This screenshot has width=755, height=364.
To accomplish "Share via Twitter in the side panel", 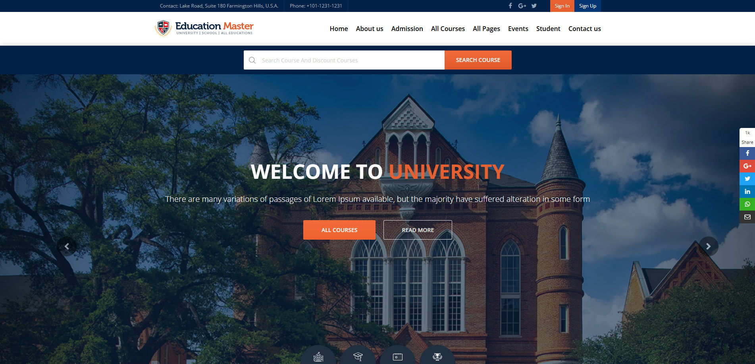I will (x=747, y=179).
